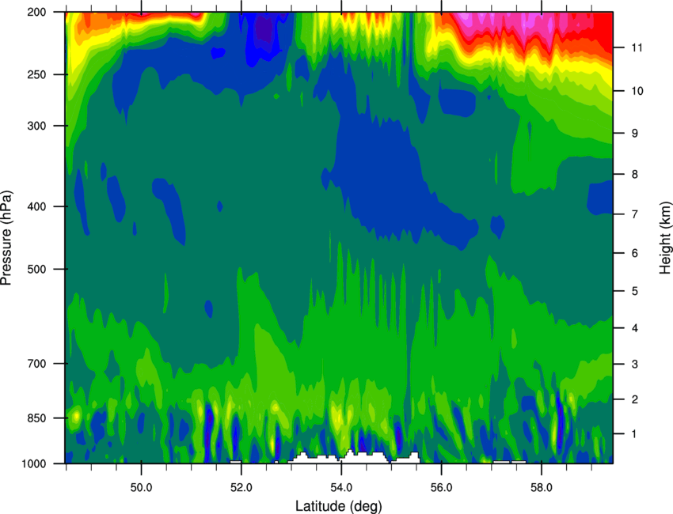This screenshot has width=673, height=514.
Task: Click the 56.0 latitude tick label
Action: pos(441,488)
